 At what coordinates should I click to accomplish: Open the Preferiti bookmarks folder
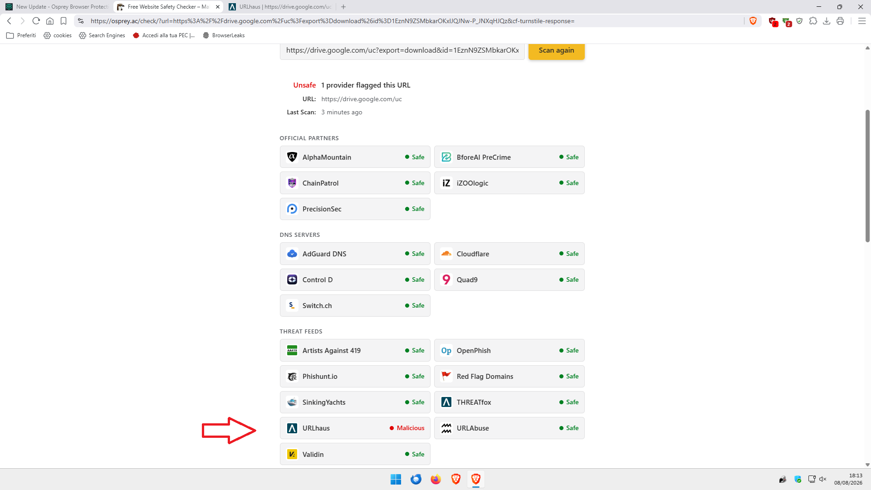coord(21,35)
